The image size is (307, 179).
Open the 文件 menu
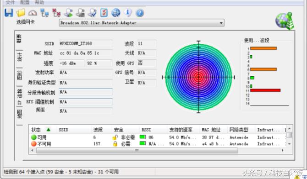coord(10,2)
